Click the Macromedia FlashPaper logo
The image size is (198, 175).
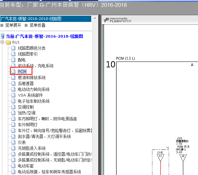pyautogui.click(x=118, y=20)
